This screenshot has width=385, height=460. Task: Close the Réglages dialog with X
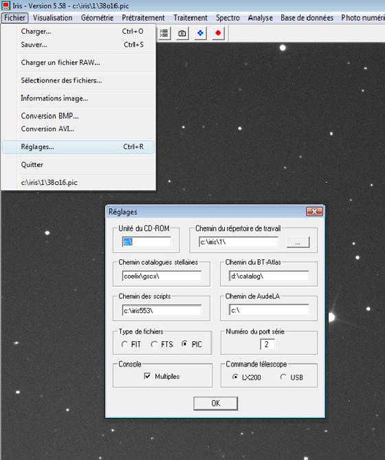tap(314, 212)
